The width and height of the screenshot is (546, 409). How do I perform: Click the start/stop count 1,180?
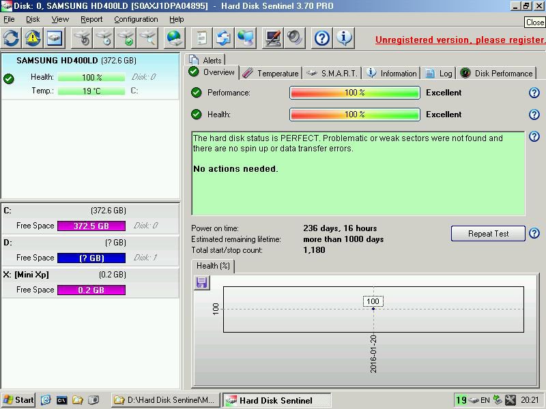coord(314,250)
